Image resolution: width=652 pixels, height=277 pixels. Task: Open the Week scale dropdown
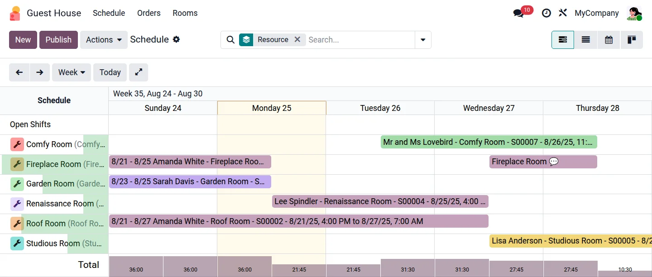(x=72, y=72)
